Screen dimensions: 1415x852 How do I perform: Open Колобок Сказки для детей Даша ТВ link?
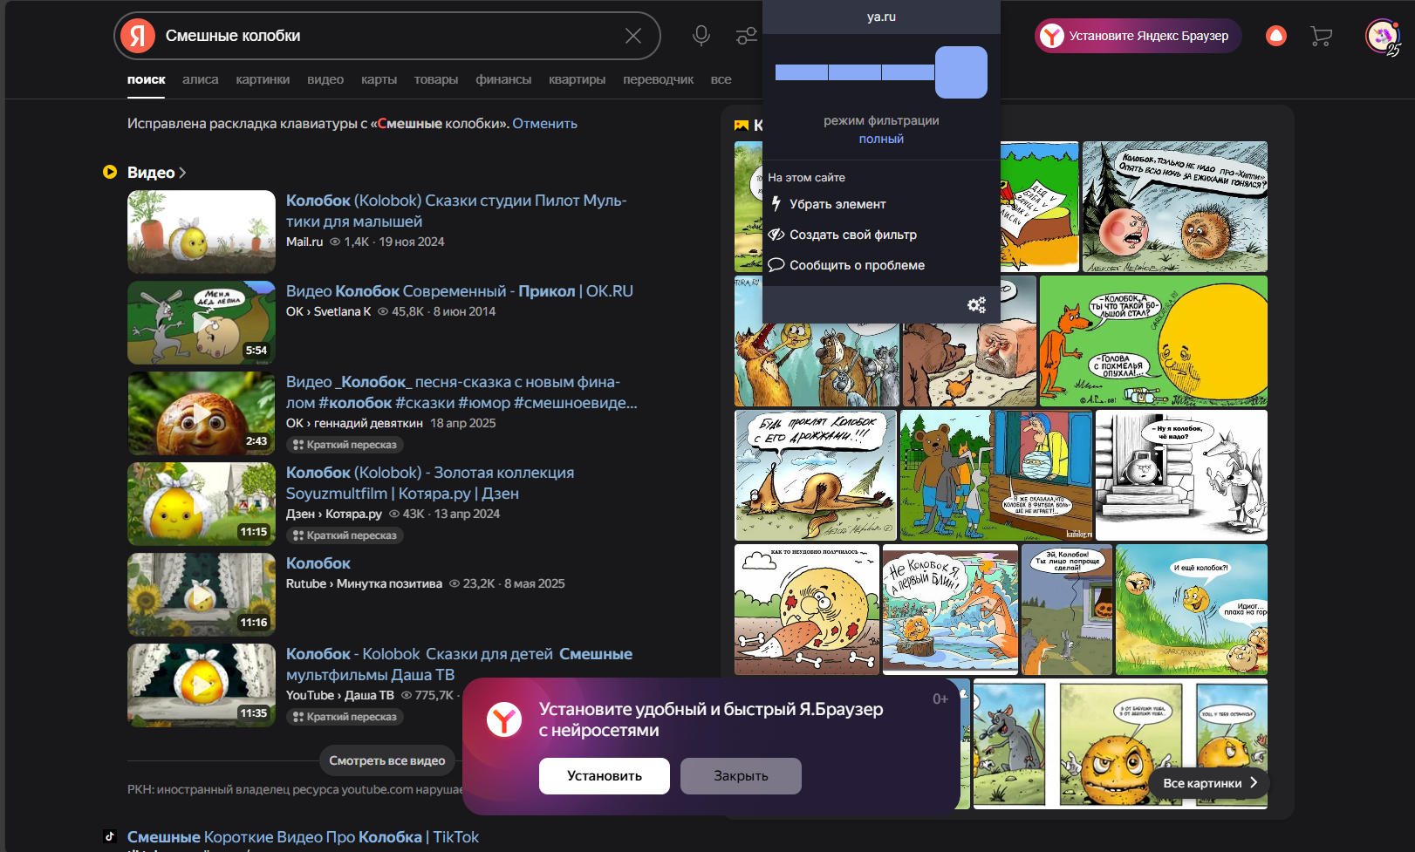pos(459,665)
